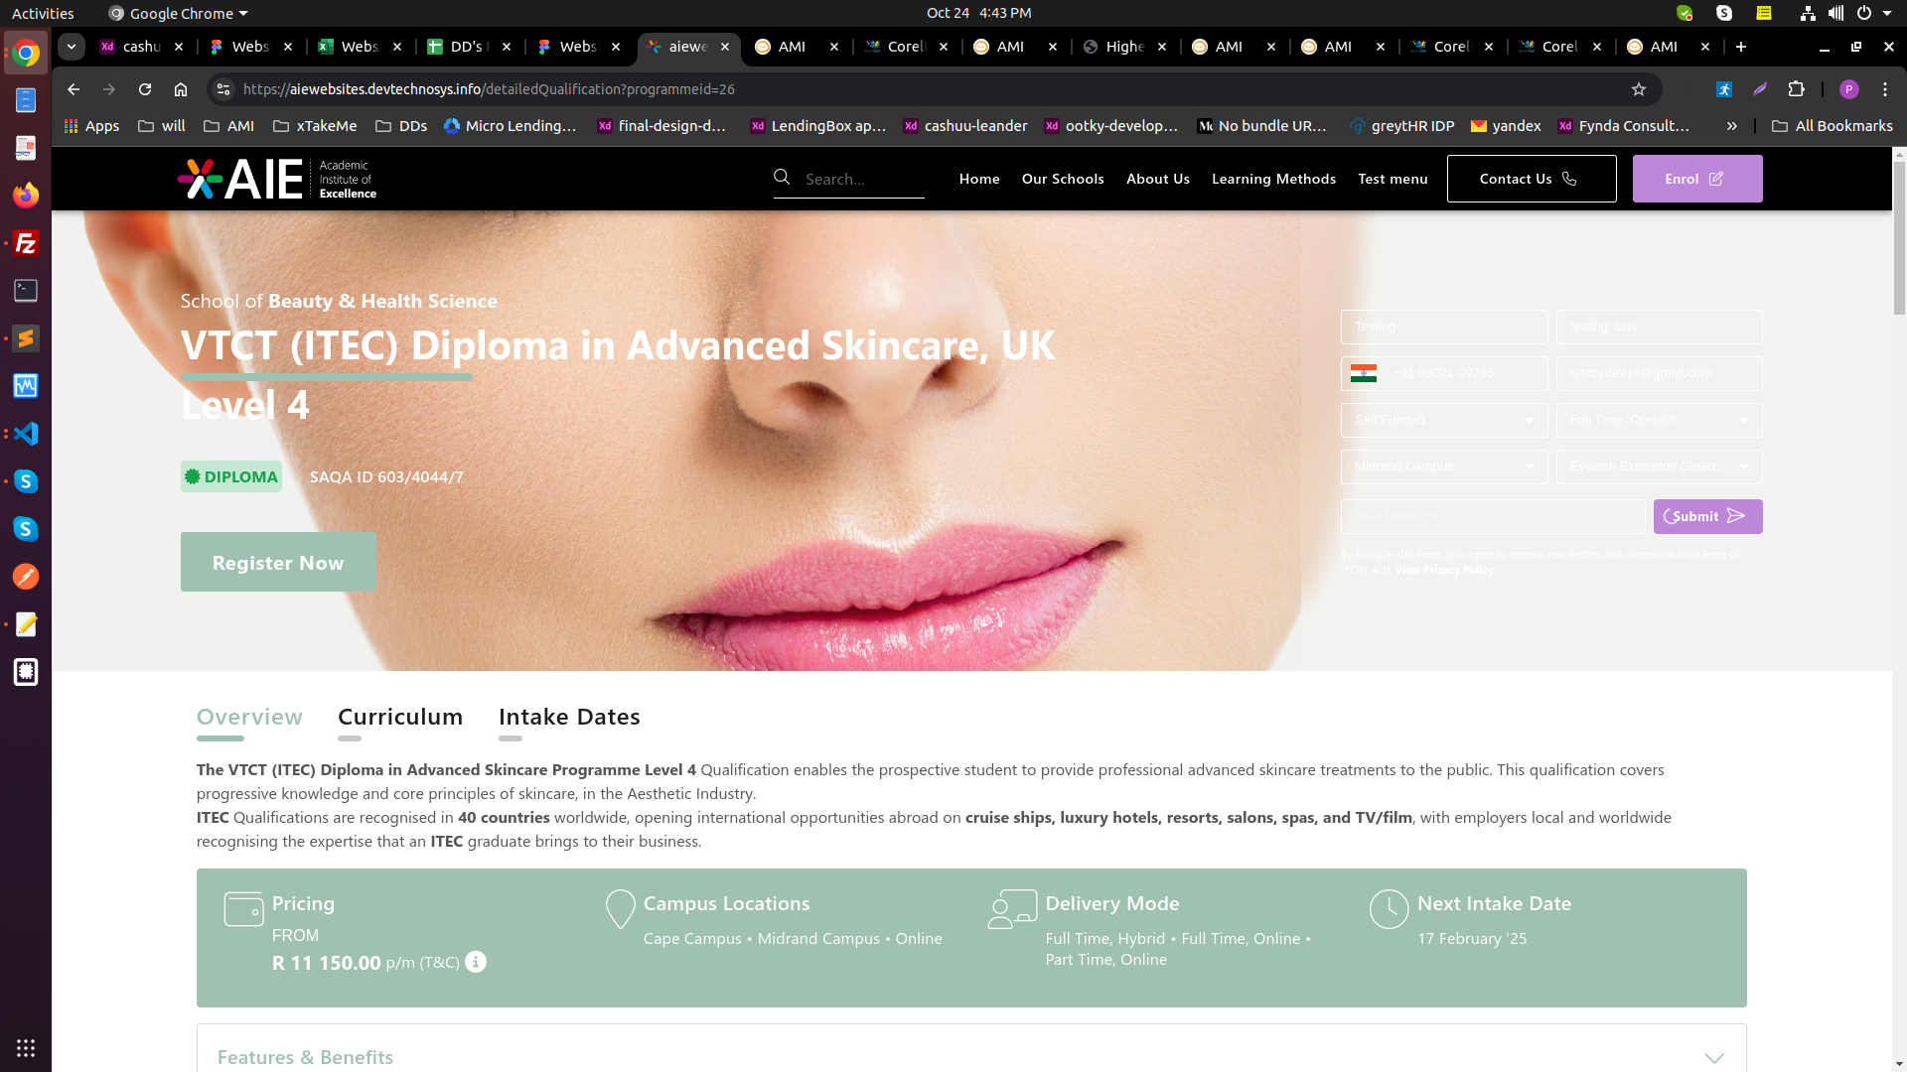Open the system power menu
This screenshot has width=1907, height=1072.
(x=1872, y=13)
